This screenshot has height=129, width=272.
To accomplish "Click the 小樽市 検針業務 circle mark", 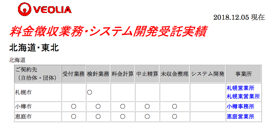I will 98,107.
